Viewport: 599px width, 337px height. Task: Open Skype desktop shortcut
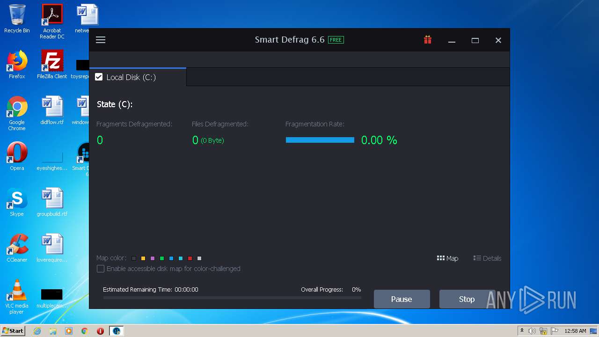17,202
